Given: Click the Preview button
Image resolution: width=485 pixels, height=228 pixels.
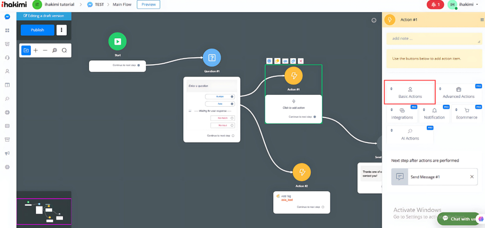Looking at the screenshot, I should click(148, 5).
